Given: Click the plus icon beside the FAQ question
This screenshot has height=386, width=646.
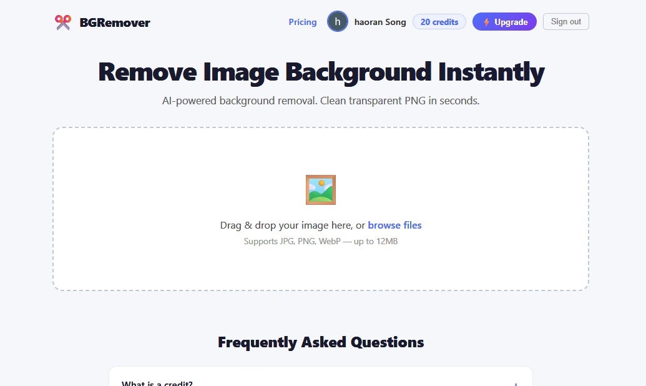Looking at the screenshot, I should (x=514, y=384).
